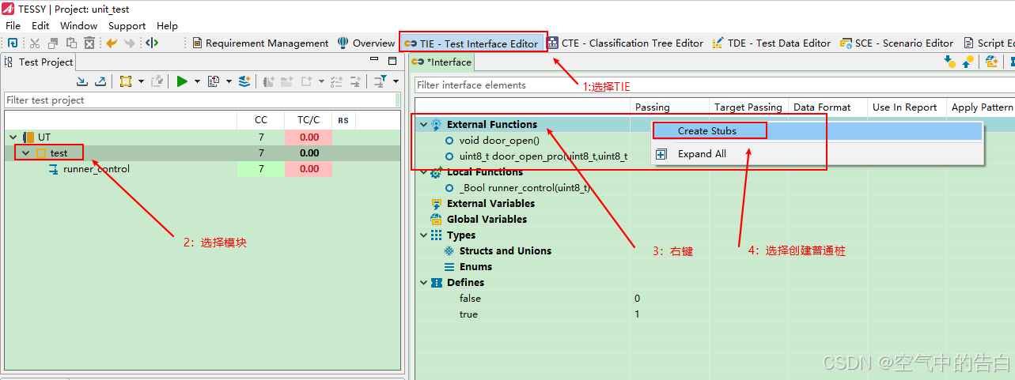Select the Test Project view tab

(38, 62)
